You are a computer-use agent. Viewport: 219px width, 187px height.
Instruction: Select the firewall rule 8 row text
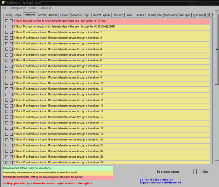58,72
